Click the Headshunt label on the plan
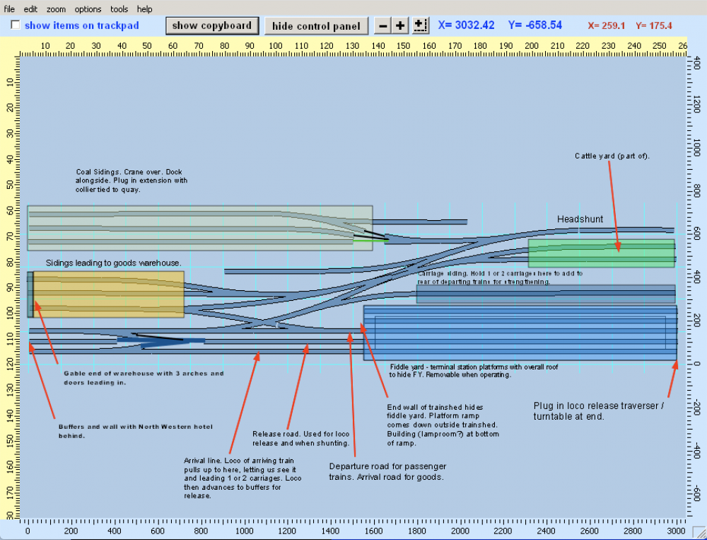This screenshot has height=540, width=707. [580, 219]
